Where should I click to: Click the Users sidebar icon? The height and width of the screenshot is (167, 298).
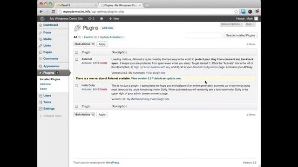41,96
